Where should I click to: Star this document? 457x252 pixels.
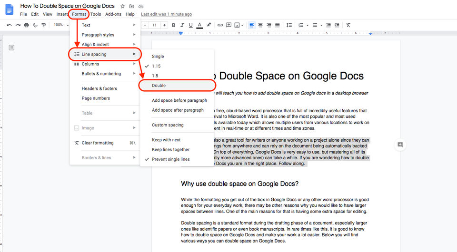click(123, 6)
